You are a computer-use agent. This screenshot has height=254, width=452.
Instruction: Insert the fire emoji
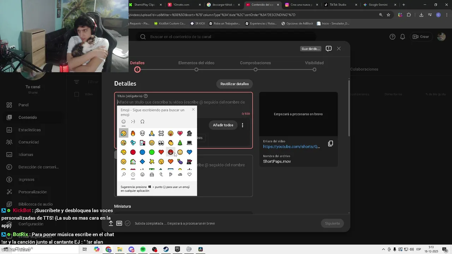[x=133, y=133]
